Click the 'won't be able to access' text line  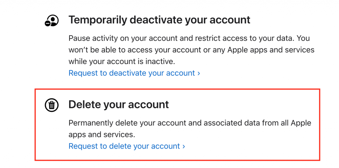click(192, 50)
